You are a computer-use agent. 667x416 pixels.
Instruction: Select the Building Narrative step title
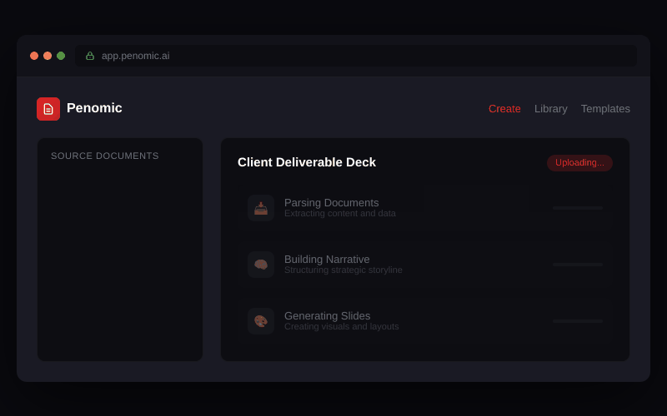point(327,259)
